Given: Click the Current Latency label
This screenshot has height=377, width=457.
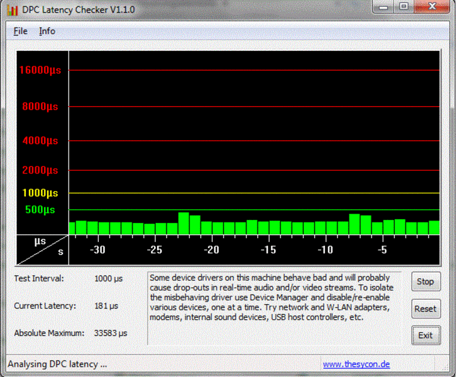Looking at the screenshot, I should coord(45,306).
